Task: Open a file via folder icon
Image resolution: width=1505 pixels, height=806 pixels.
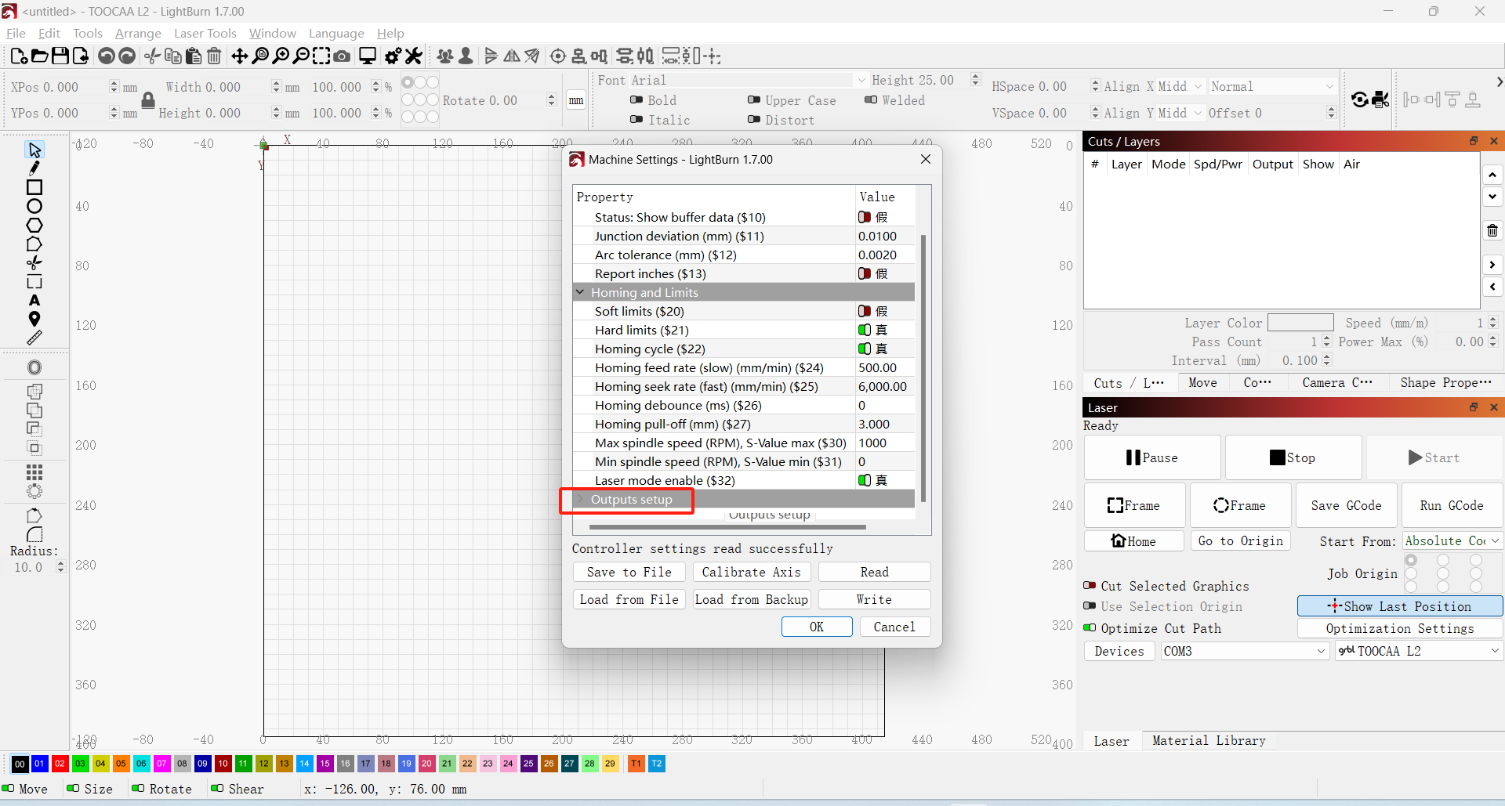Action: pos(39,56)
